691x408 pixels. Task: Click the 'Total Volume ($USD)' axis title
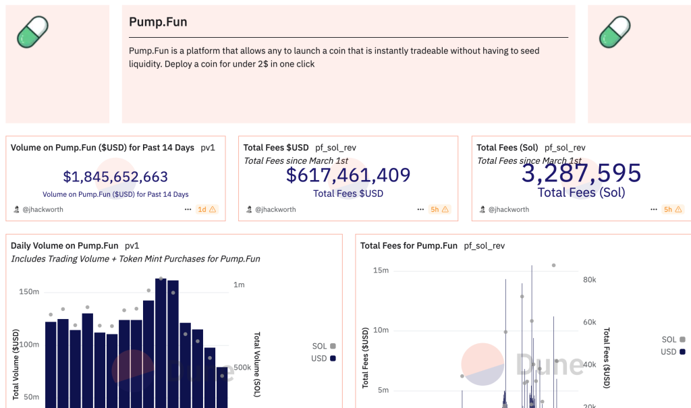coord(16,364)
